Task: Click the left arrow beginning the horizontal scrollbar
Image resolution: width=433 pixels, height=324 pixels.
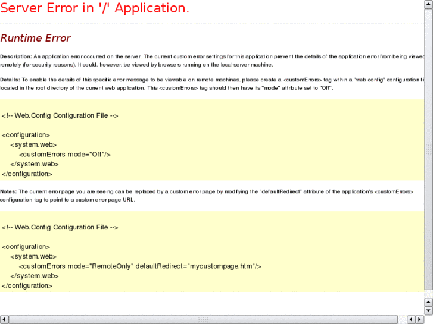Action: (4, 319)
